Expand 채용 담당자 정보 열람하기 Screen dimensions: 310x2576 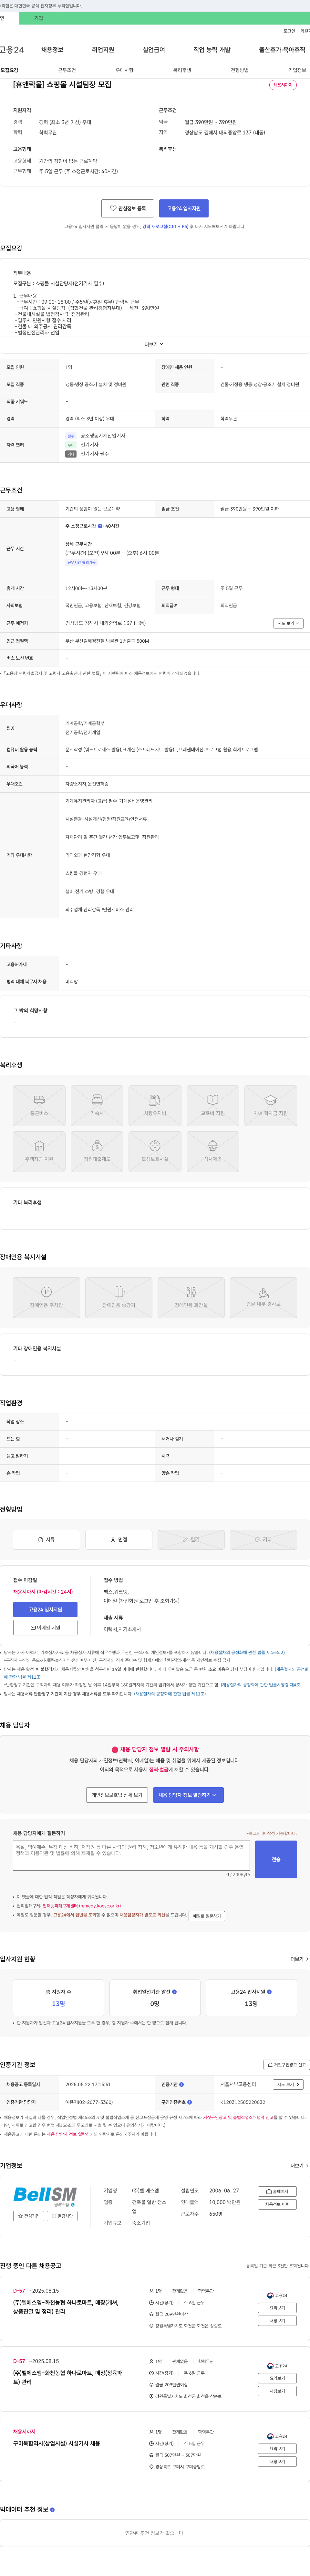click(x=188, y=1795)
